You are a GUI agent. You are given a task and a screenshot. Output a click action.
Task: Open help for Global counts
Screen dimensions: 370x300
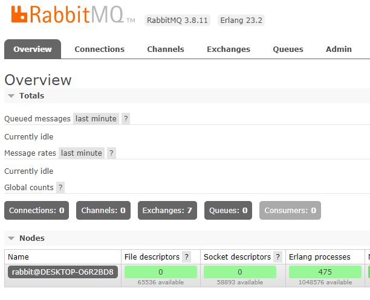pos(60,187)
